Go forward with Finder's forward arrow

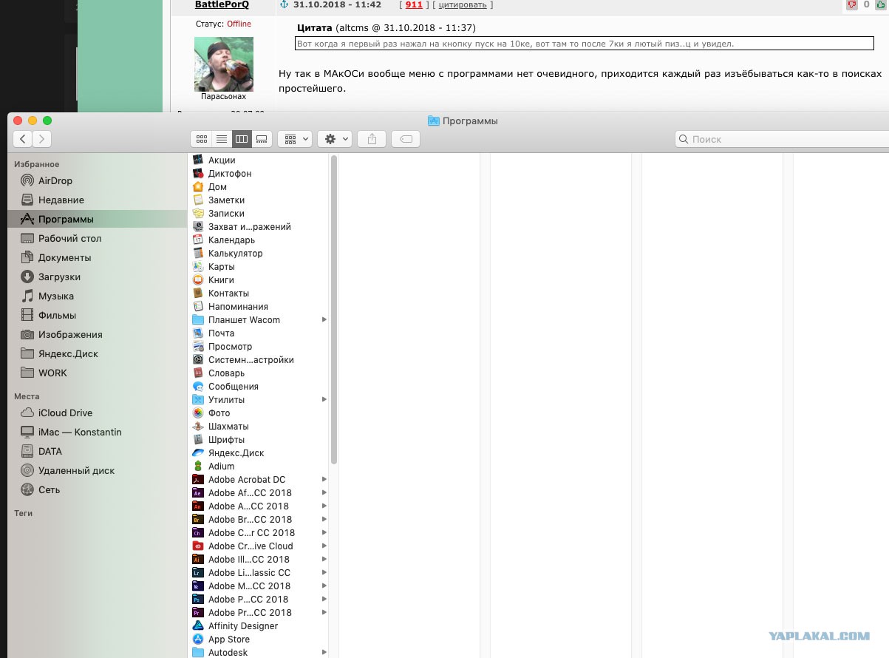42,139
